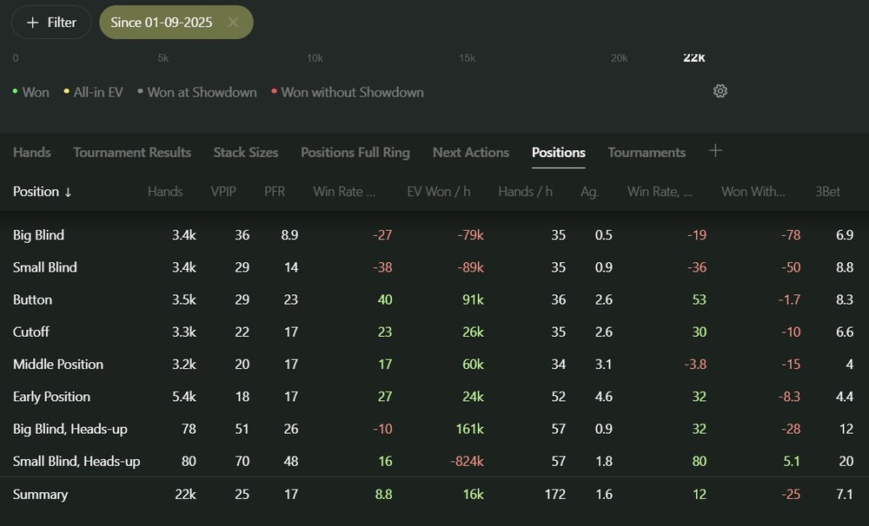Select the Next Actions tab
The height and width of the screenshot is (526, 869).
(x=470, y=153)
